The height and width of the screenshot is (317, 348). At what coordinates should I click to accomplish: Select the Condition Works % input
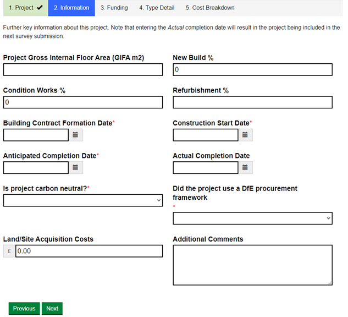tap(83, 102)
